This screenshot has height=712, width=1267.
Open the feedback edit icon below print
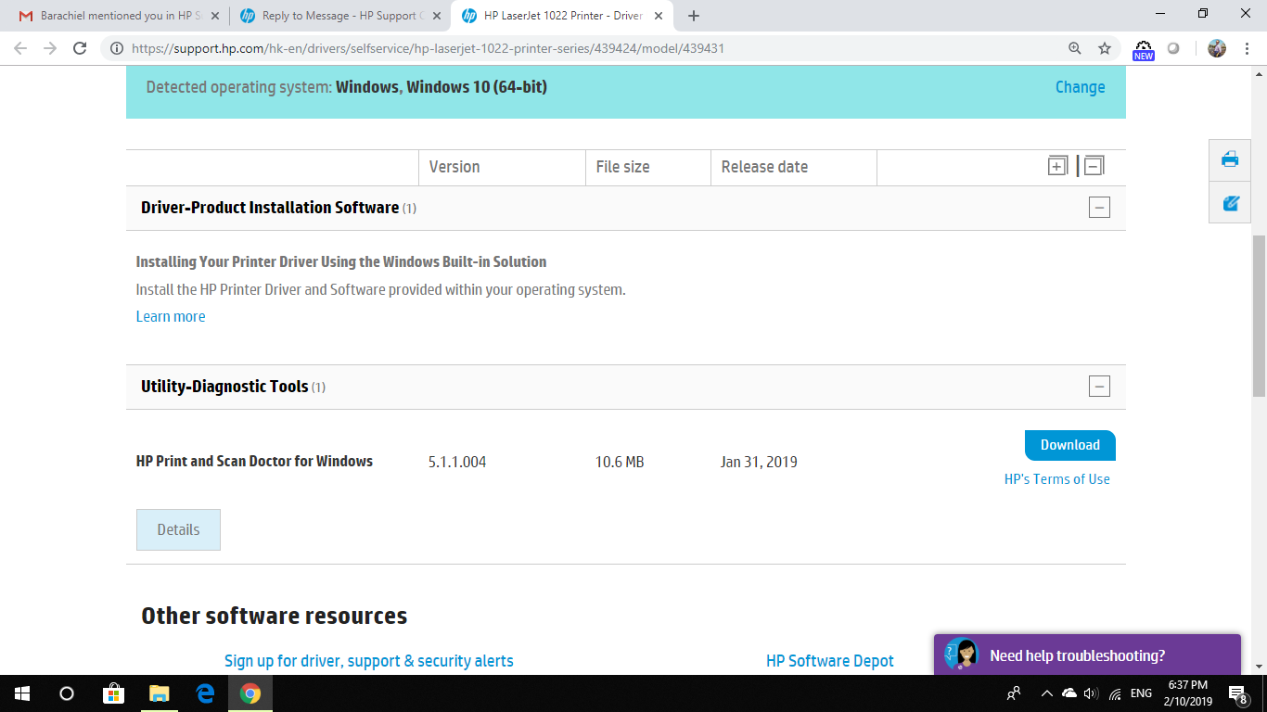(1231, 203)
